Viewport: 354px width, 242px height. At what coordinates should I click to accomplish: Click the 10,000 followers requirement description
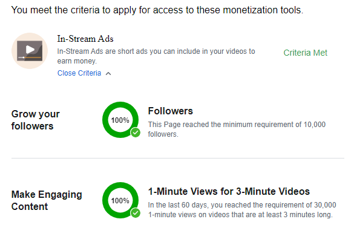tap(237, 129)
